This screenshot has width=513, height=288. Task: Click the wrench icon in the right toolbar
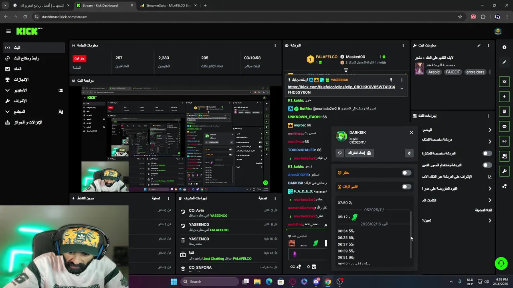click(504, 171)
